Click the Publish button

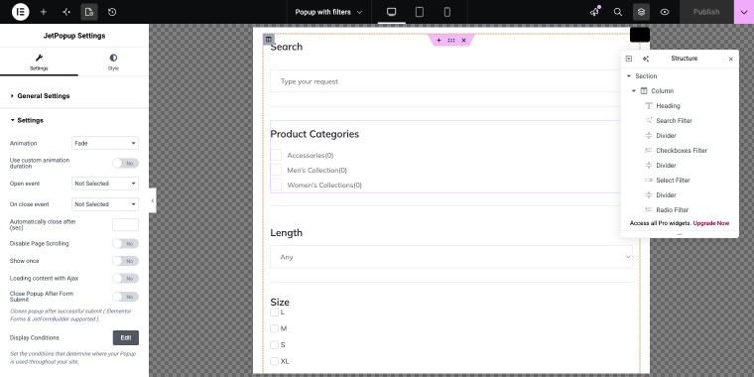[706, 12]
